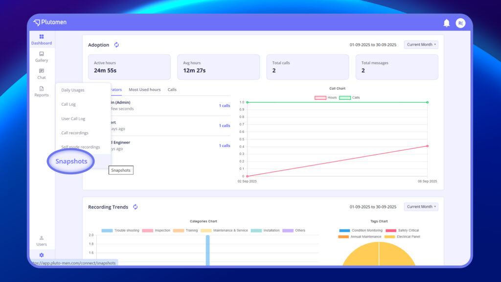501x282 pixels.
Task: Toggle Inspection legend in Categories Chart
Action: 156,231
